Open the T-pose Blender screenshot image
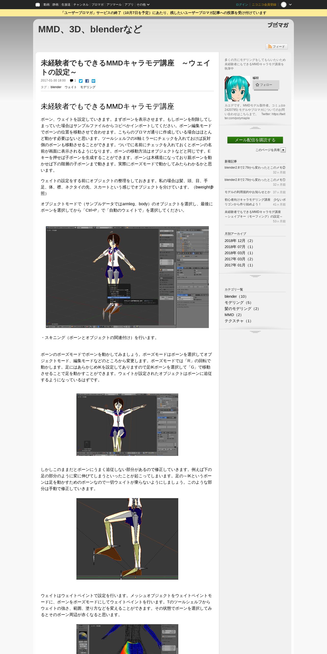327x654 pixels. [127, 425]
